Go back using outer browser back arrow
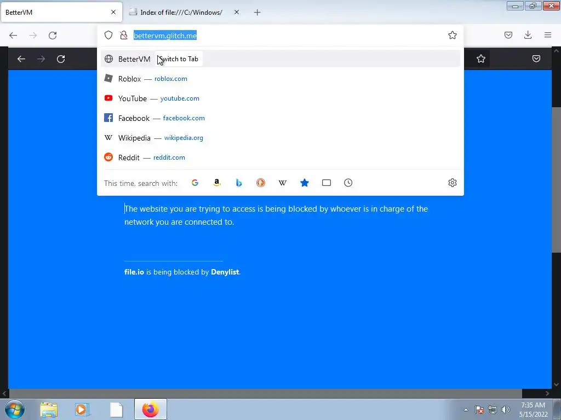Screen dimensions: 561x420 pos(13,36)
